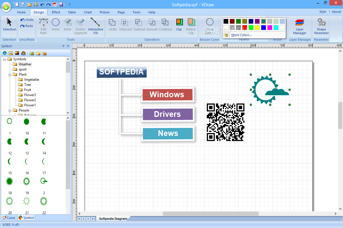
Task: Select the Interactive Fill tool
Action: 95,26
